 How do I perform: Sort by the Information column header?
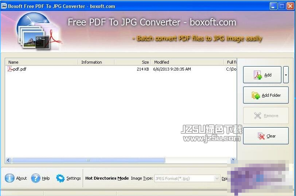(96, 62)
